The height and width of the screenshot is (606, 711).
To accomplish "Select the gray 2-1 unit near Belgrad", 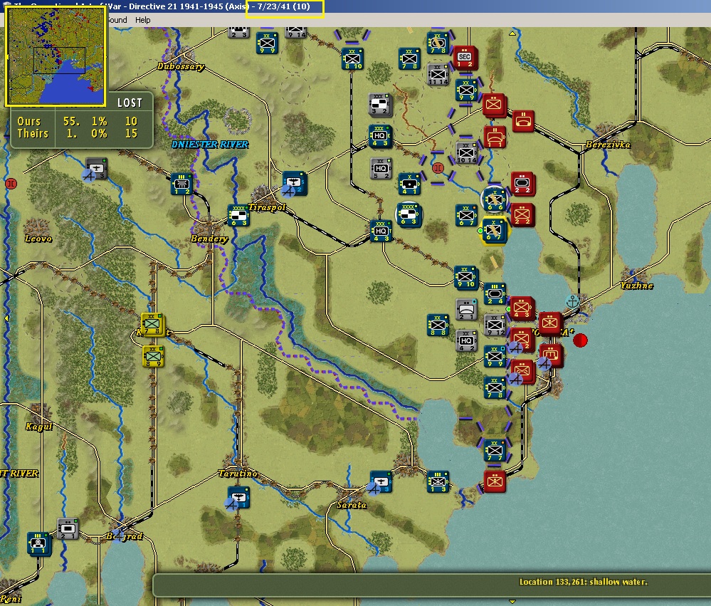I will [x=68, y=529].
